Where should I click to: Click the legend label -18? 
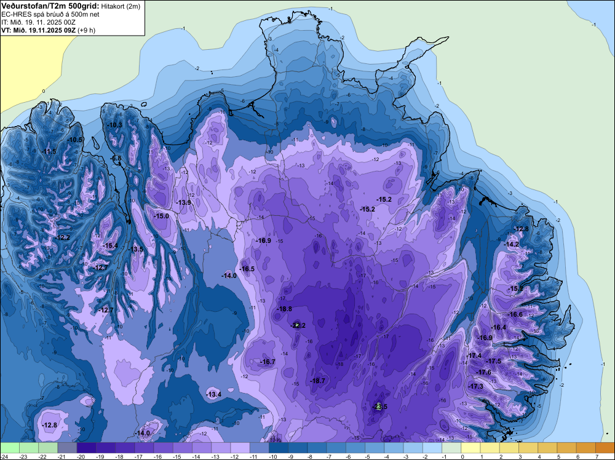119,456
